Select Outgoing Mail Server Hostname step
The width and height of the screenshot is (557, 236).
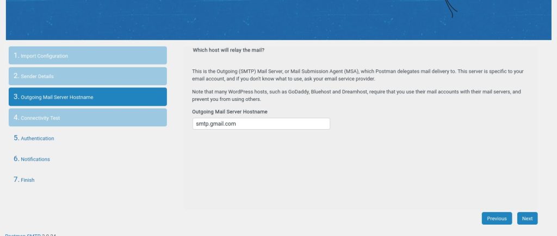88,97
